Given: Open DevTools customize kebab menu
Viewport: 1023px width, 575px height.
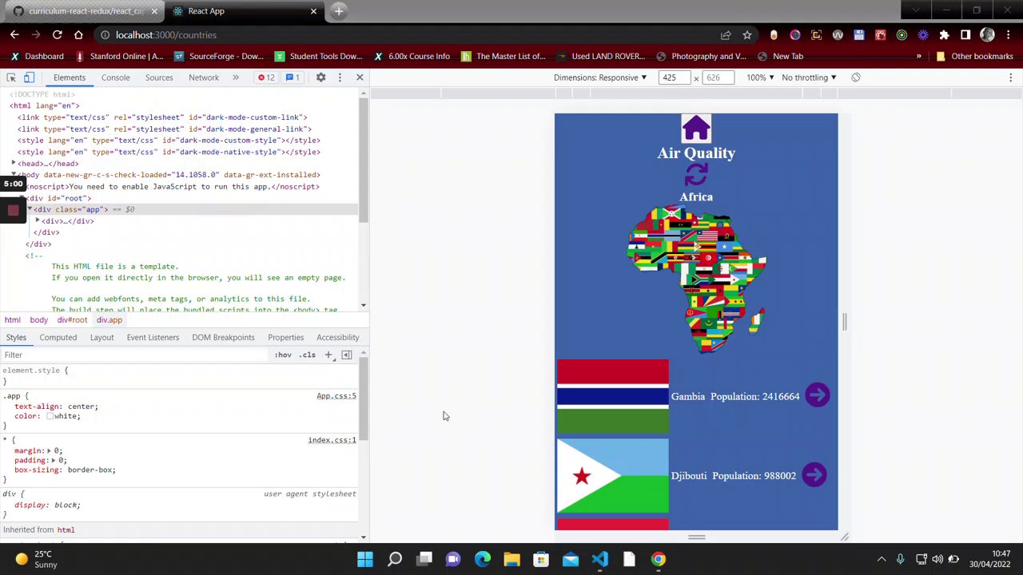Looking at the screenshot, I should click(340, 77).
